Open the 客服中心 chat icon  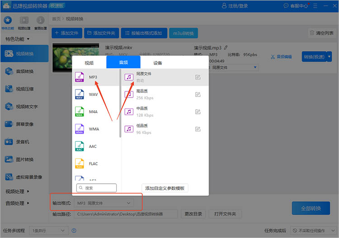[x=286, y=6]
